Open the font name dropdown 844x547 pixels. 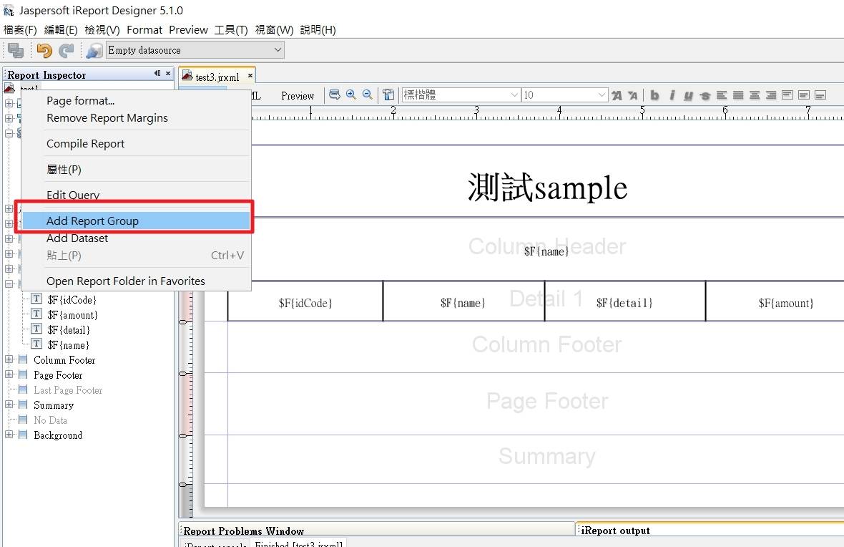[x=514, y=95]
